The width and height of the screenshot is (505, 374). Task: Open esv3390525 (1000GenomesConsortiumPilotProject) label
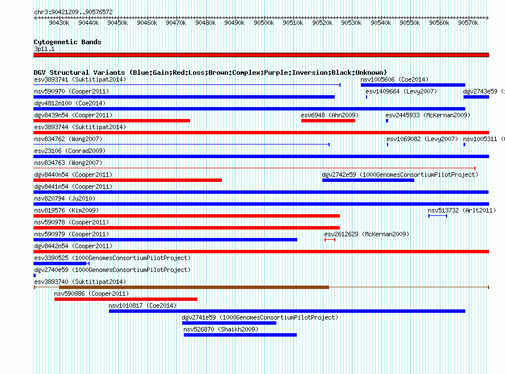click(112, 258)
